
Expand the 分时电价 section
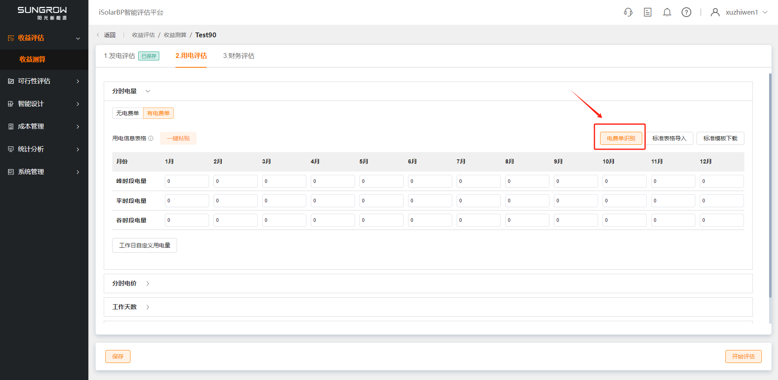tap(147, 283)
